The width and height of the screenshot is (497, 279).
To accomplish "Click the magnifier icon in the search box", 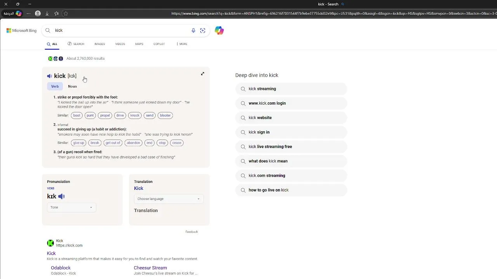I will [x=48, y=30].
